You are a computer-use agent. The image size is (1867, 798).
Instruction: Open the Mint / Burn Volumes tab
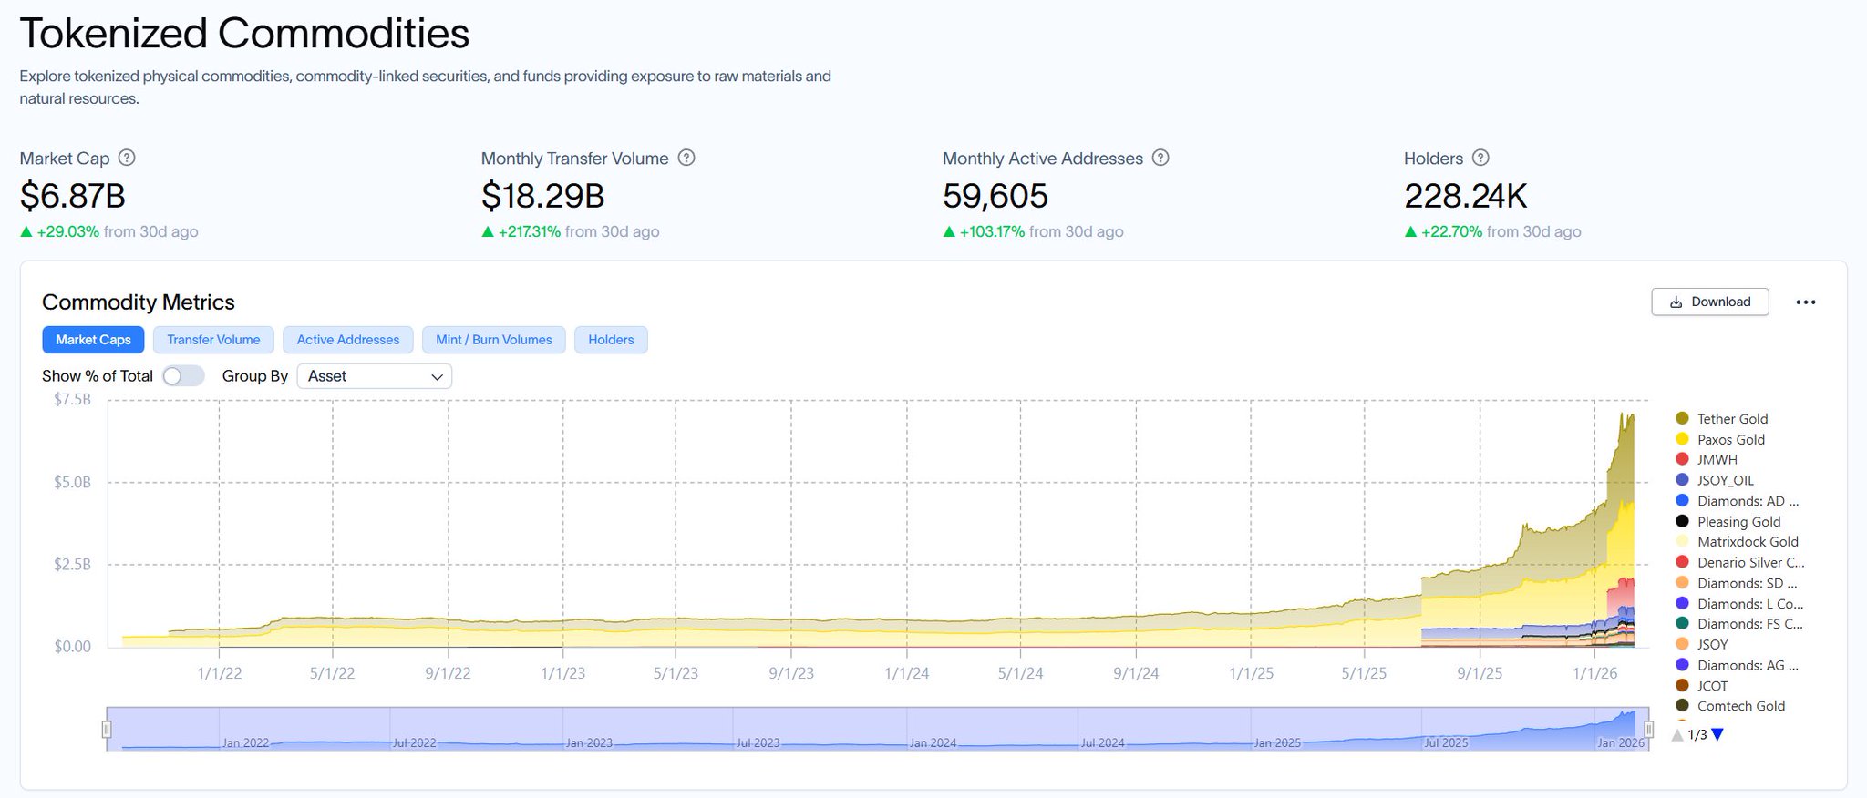click(x=493, y=340)
